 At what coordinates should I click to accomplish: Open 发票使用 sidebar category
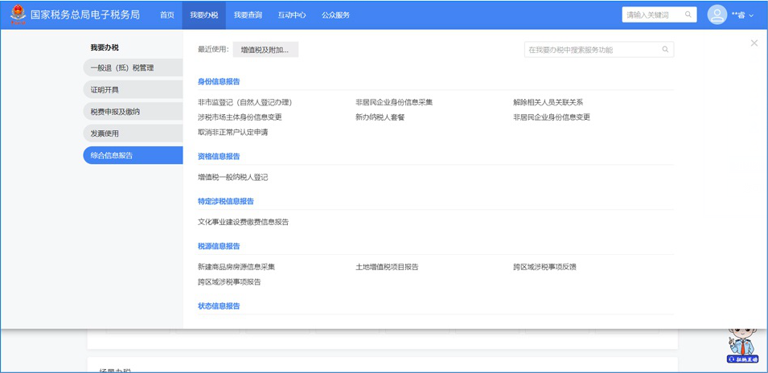[x=133, y=133]
